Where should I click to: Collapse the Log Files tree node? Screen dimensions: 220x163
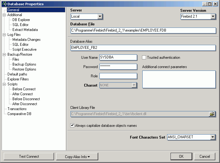[x=4, y=35]
